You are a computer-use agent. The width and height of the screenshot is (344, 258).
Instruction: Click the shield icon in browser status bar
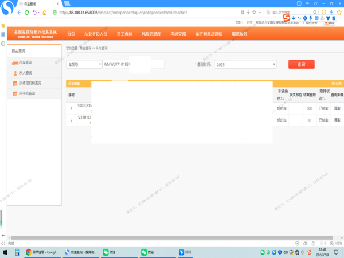tap(297, 243)
